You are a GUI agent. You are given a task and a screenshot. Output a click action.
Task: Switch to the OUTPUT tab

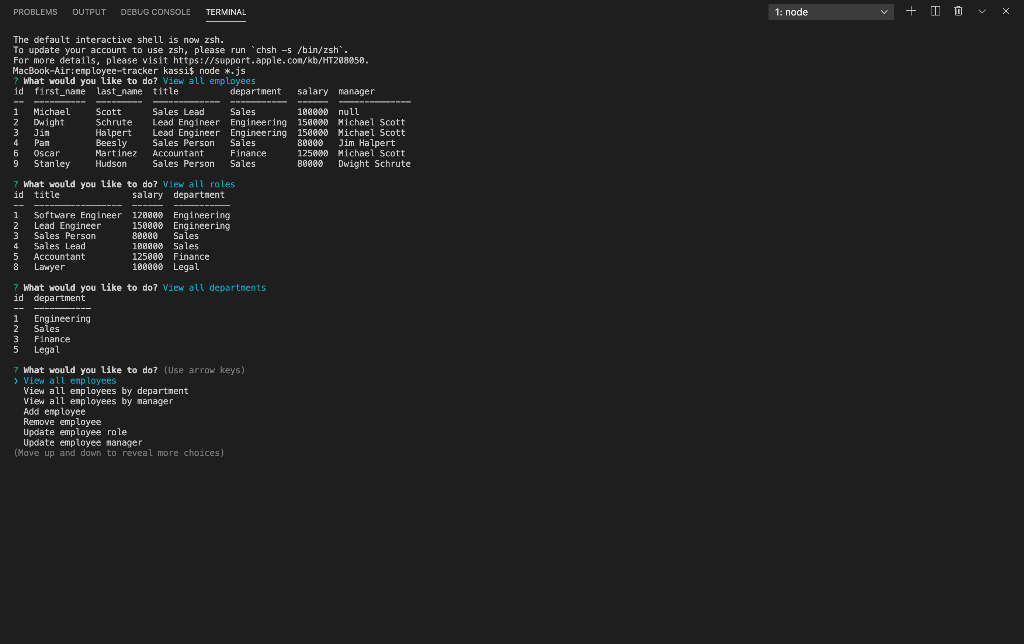click(x=89, y=12)
